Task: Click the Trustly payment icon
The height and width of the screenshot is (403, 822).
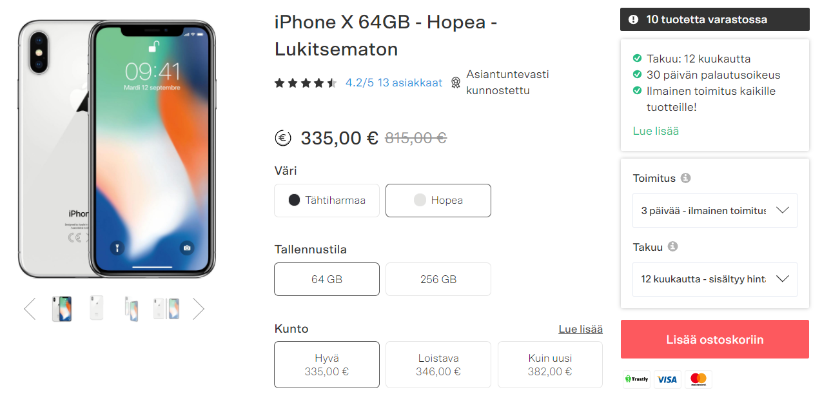Action: [636, 379]
